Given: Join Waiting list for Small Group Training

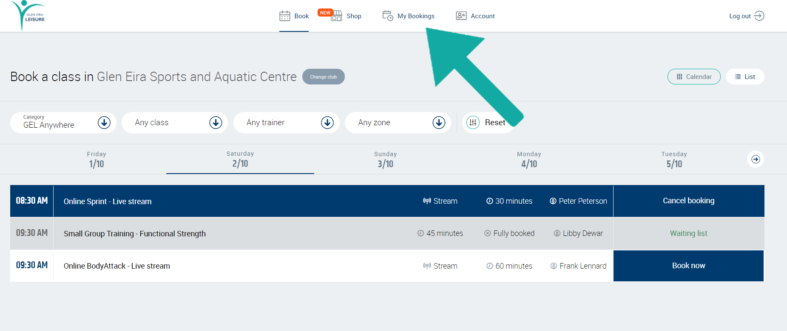Looking at the screenshot, I should (x=689, y=233).
